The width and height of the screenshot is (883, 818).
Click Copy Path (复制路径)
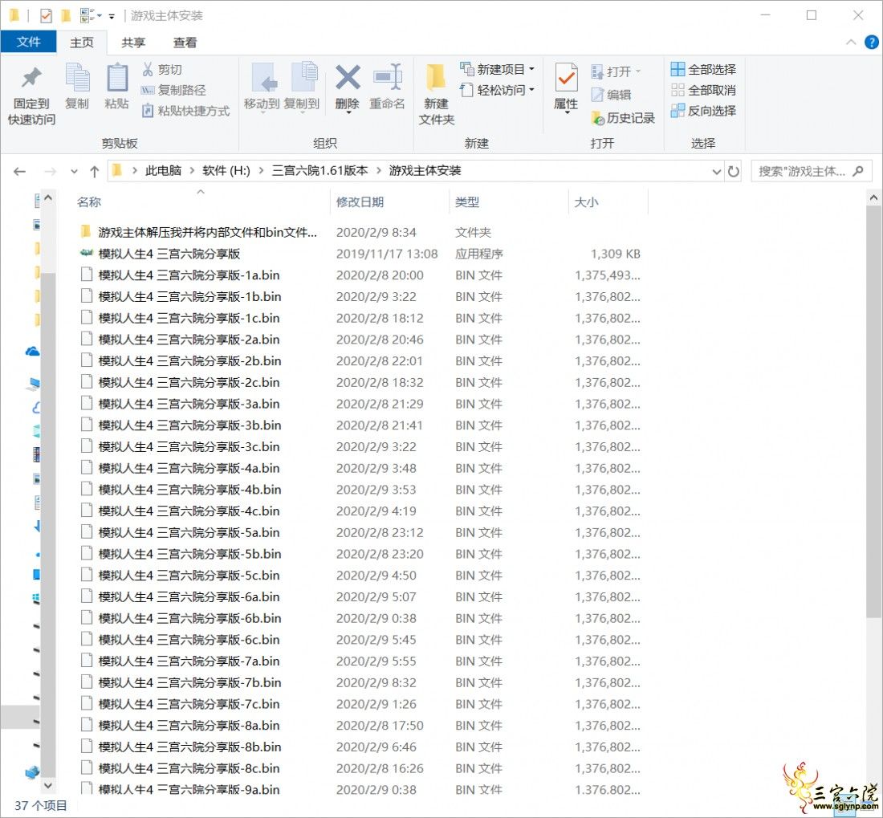(173, 90)
